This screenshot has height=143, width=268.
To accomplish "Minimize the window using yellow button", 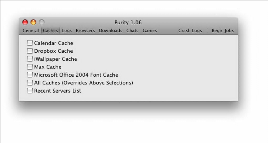I will (x=33, y=22).
